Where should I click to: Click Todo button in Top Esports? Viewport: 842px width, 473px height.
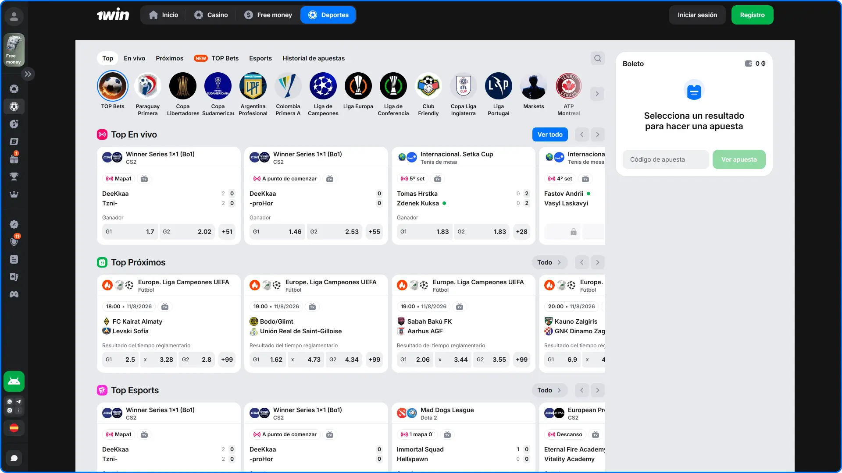[x=549, y=390]
